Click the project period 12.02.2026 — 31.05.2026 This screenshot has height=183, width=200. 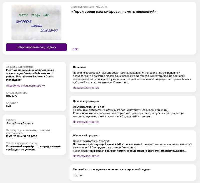21,136
